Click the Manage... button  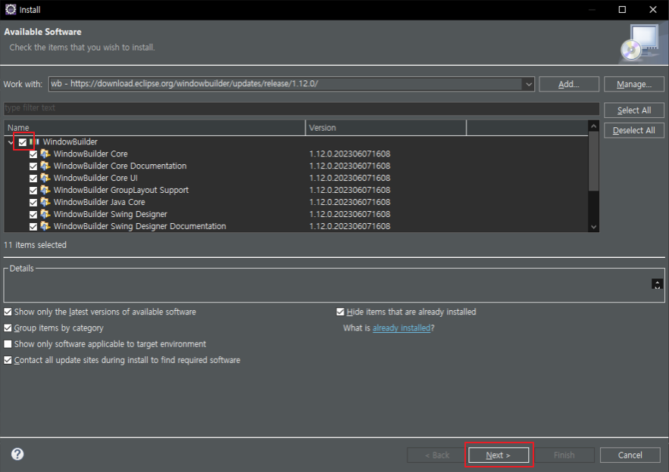click(x=634, y=85)
